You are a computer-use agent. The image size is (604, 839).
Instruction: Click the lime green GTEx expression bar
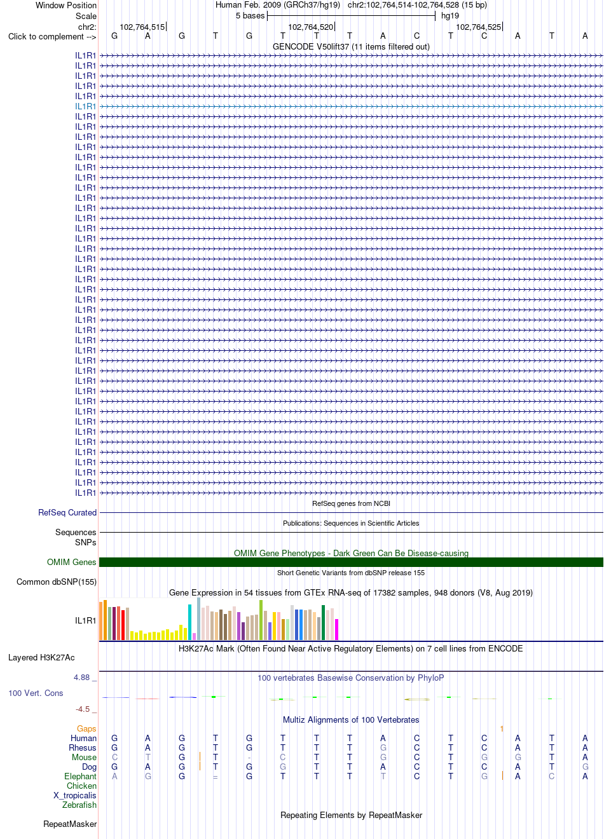pyautogui.click(x=261, y=620)
